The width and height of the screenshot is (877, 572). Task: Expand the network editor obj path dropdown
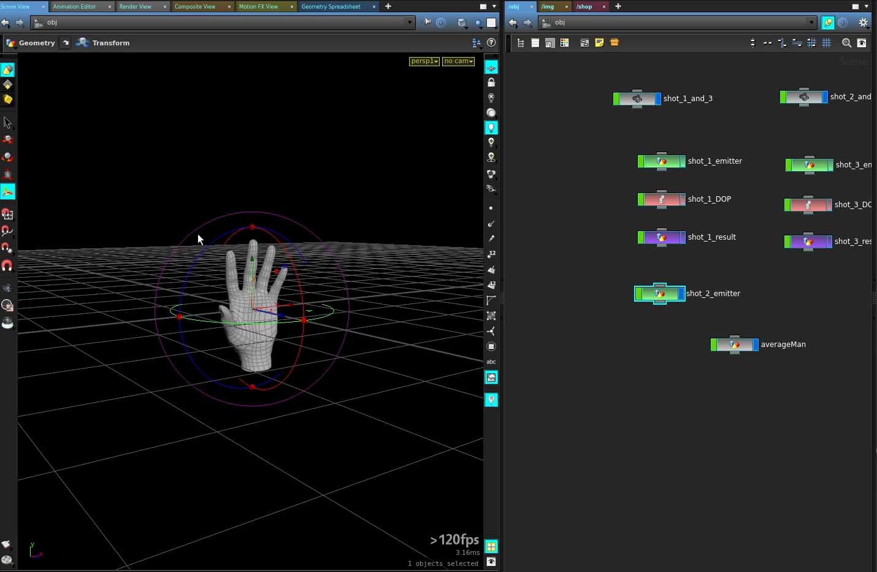coord(811,23)
